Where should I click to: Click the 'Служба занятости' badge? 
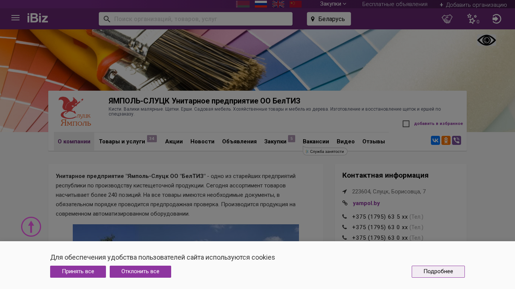point(325,151)
